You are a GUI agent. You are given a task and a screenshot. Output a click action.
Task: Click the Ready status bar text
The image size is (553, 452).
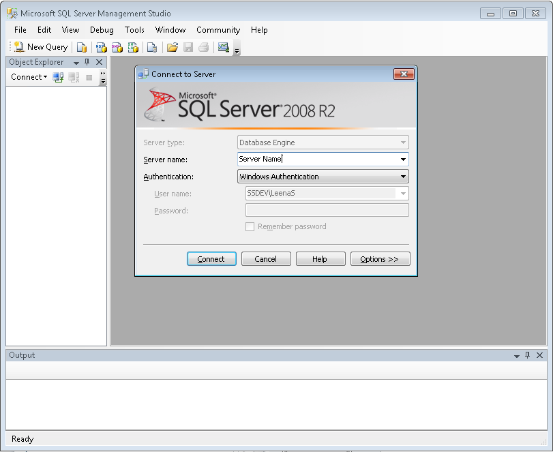[23, 439]
